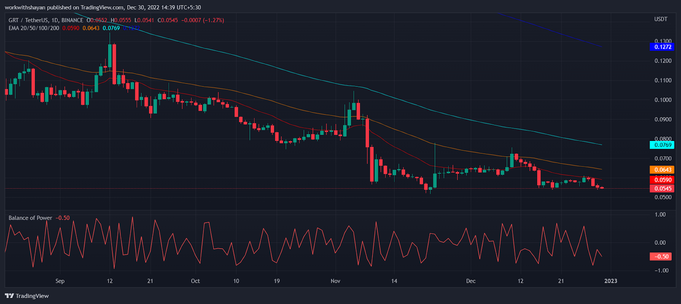Click the 1.00 oscillator axis label
The height and width of the screenshot is (304, 681).
pos(660,215)
